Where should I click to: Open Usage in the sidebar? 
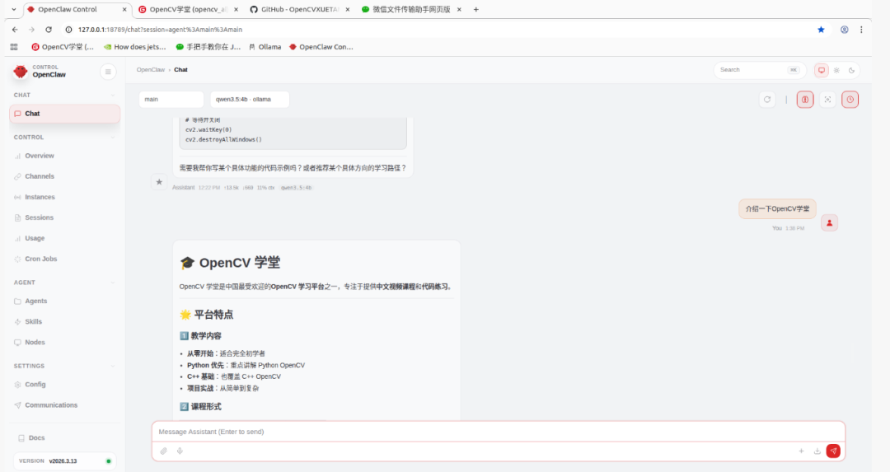click(x=35, y=238)
